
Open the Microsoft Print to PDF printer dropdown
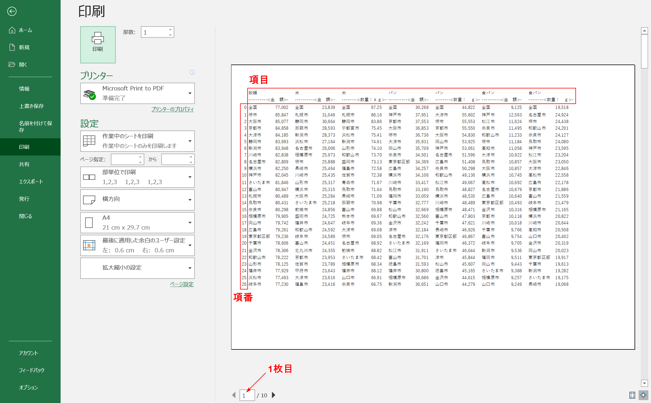pos(137,93)
